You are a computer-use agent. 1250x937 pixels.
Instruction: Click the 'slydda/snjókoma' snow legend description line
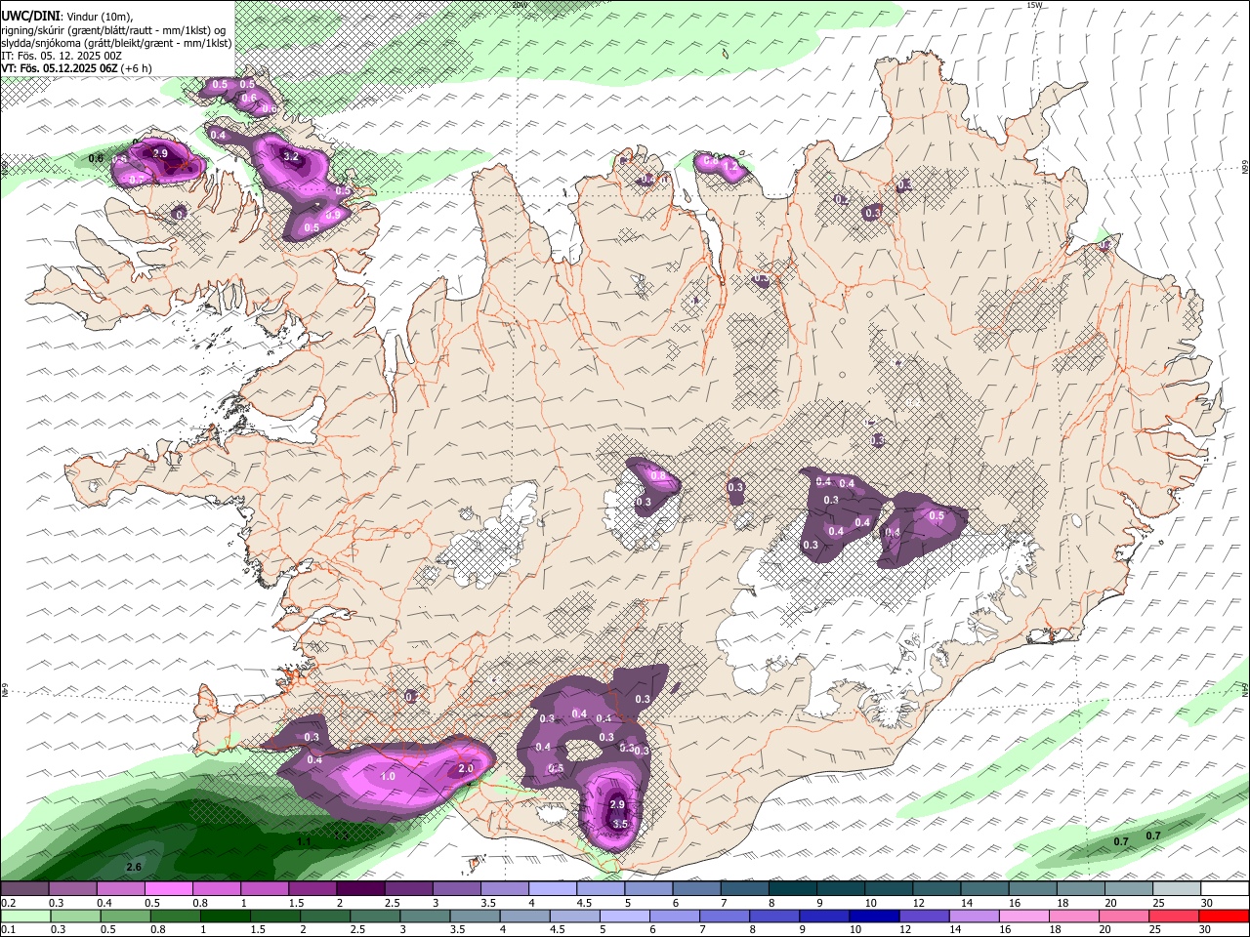click(116, 43)
